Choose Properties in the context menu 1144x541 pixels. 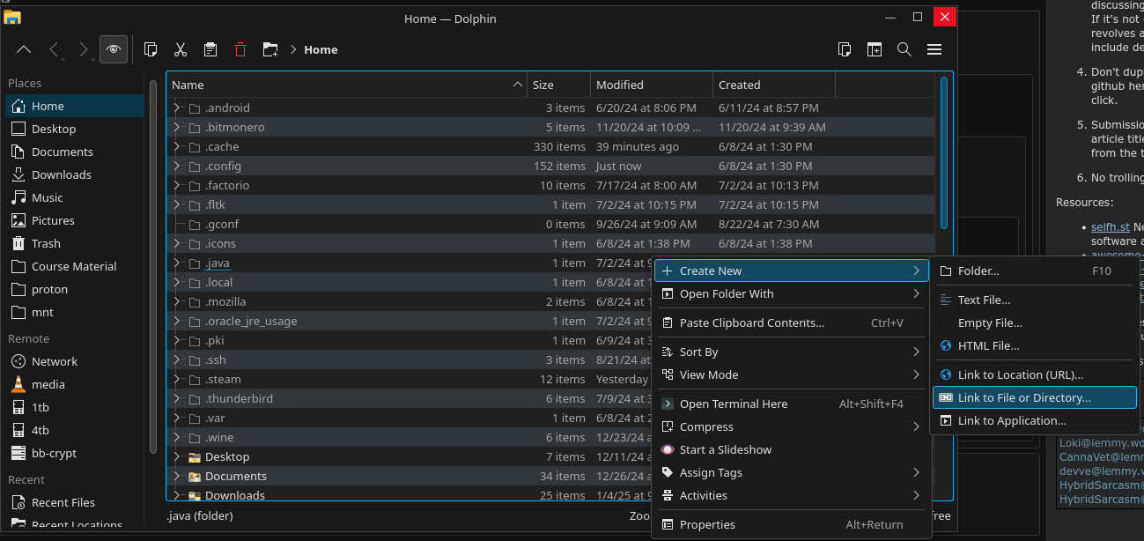click(791, 524)
